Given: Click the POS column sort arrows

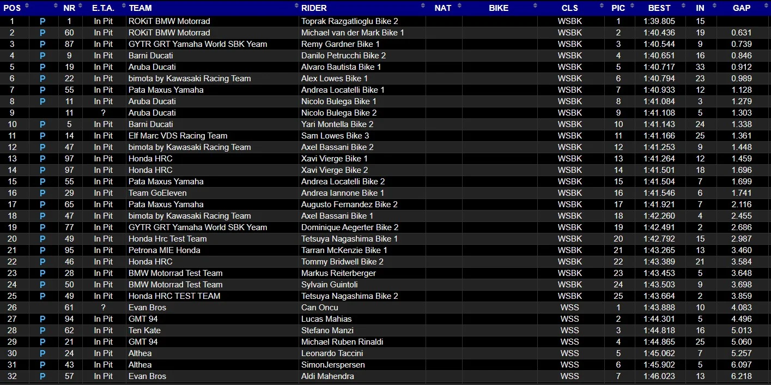Looking at the screenshot, I should (27, 6).
